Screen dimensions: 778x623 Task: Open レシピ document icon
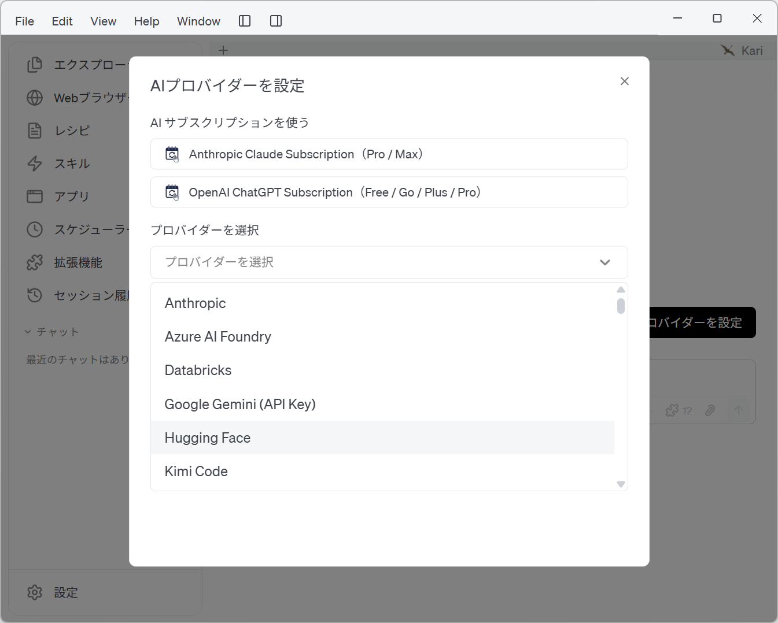[x=35, y=131]
